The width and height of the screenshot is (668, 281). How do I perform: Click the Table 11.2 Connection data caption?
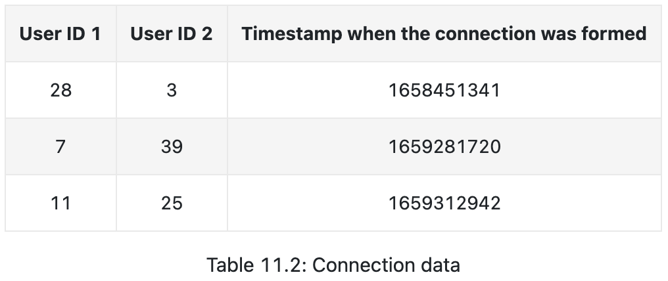[333, 265]
